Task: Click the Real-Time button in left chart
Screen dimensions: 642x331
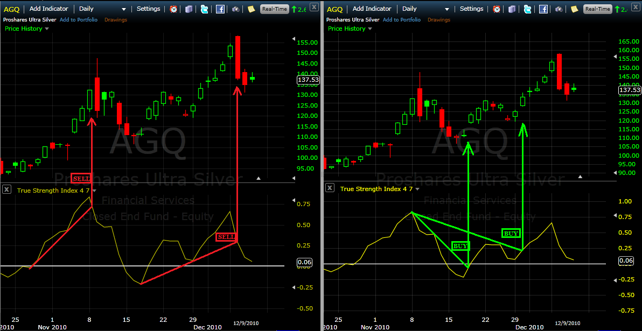Action: coord(275,9)
